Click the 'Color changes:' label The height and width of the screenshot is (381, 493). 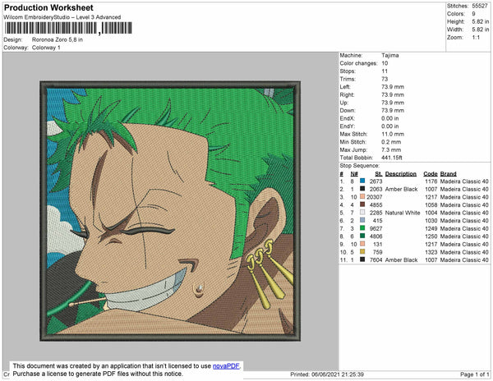[358, 63]
